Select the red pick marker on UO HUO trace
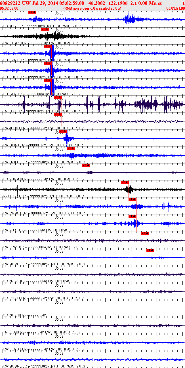Screen dimensions: 185x368 (x=48, y=63)
